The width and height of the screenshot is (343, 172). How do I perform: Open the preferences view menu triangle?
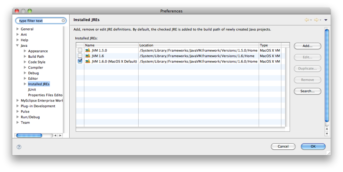click(x=326, y=20)
